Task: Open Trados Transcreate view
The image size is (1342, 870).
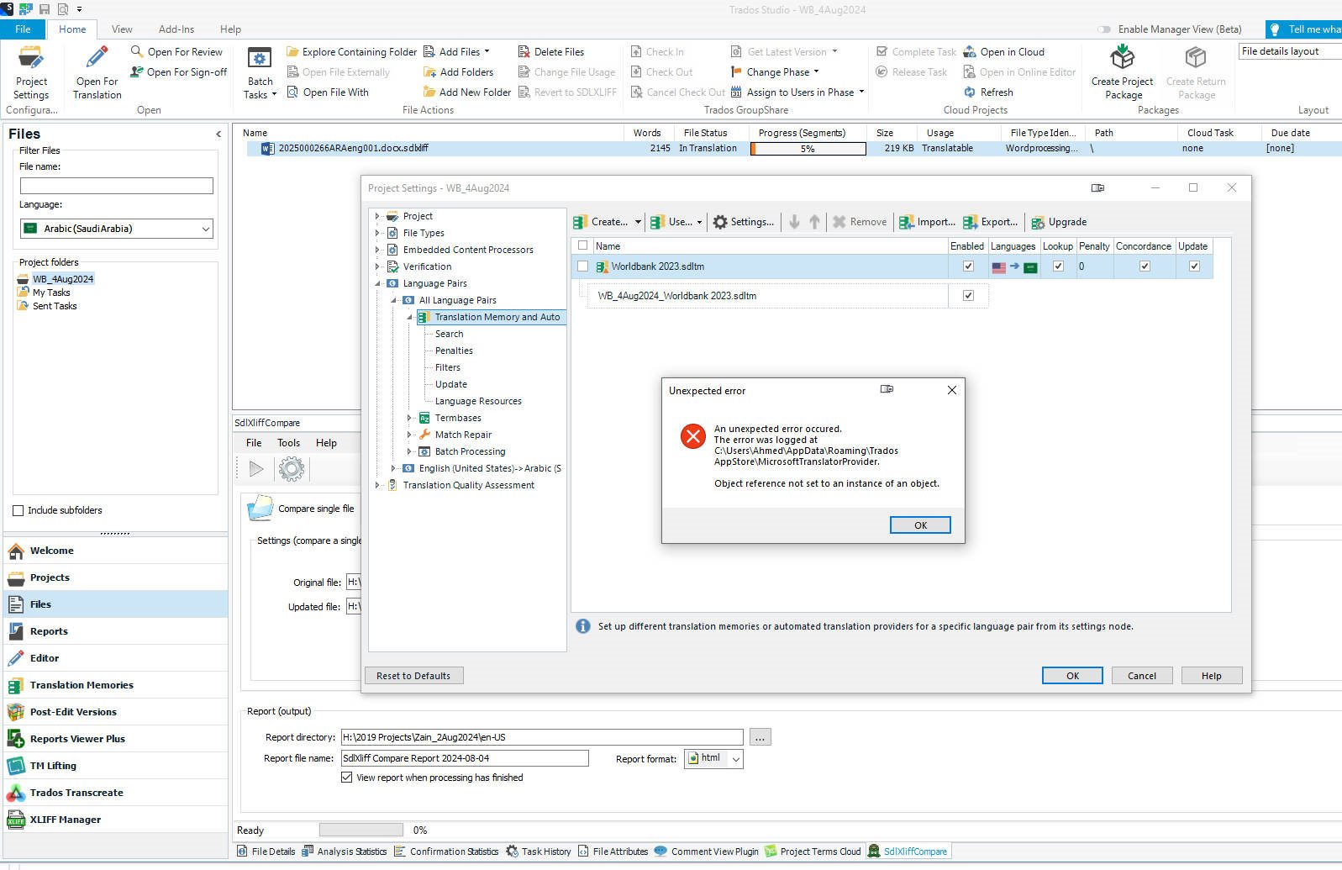Action: (x=116, y=793)
